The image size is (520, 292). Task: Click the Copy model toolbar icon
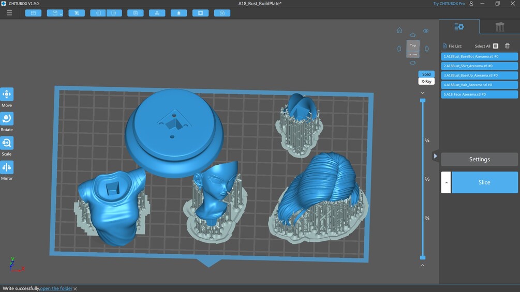(136, 13)
